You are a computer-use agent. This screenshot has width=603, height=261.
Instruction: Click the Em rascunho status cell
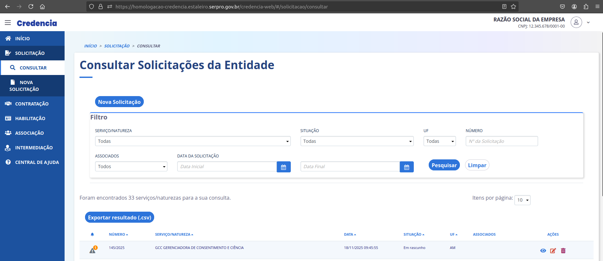pos(414,248)
